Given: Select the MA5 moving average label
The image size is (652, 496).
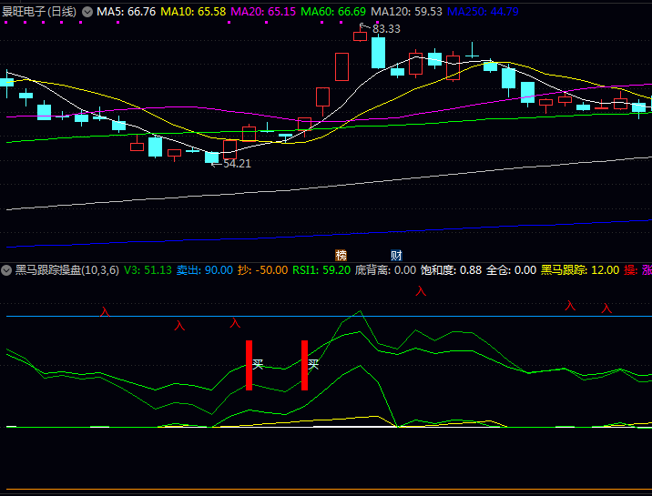Looking at the screenshot, I should (x=126, y=12).
